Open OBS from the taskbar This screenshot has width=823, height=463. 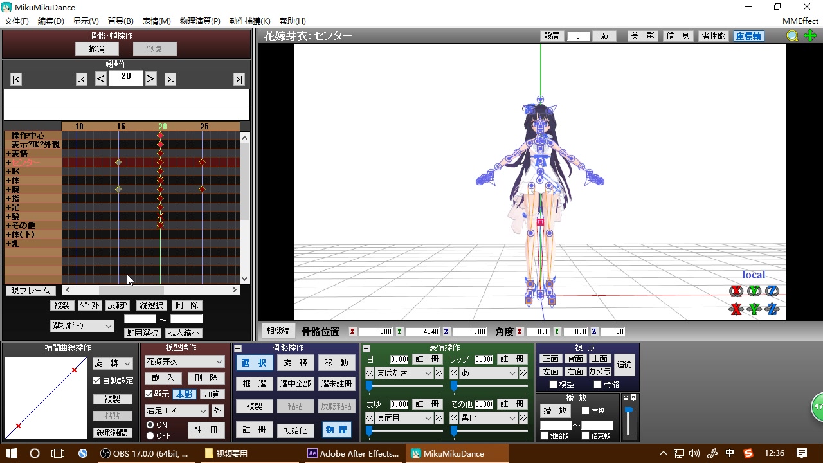(144, 453)
